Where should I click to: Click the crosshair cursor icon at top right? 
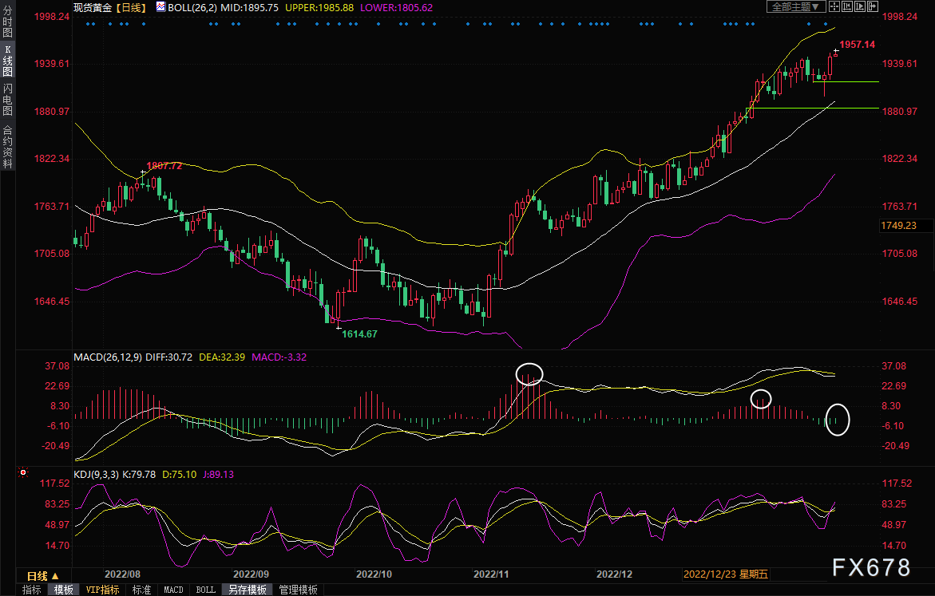[x=835, y=6]
